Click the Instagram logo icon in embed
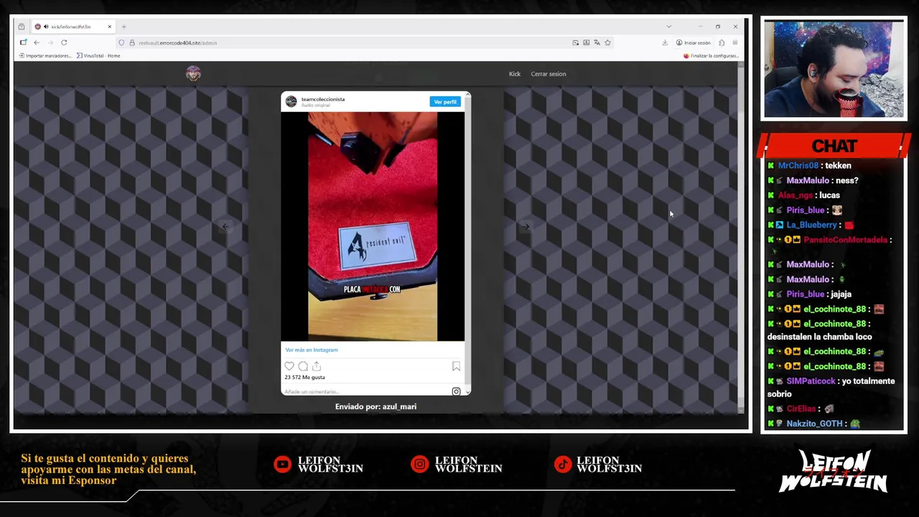919x517 pixels. click(456, 391)
